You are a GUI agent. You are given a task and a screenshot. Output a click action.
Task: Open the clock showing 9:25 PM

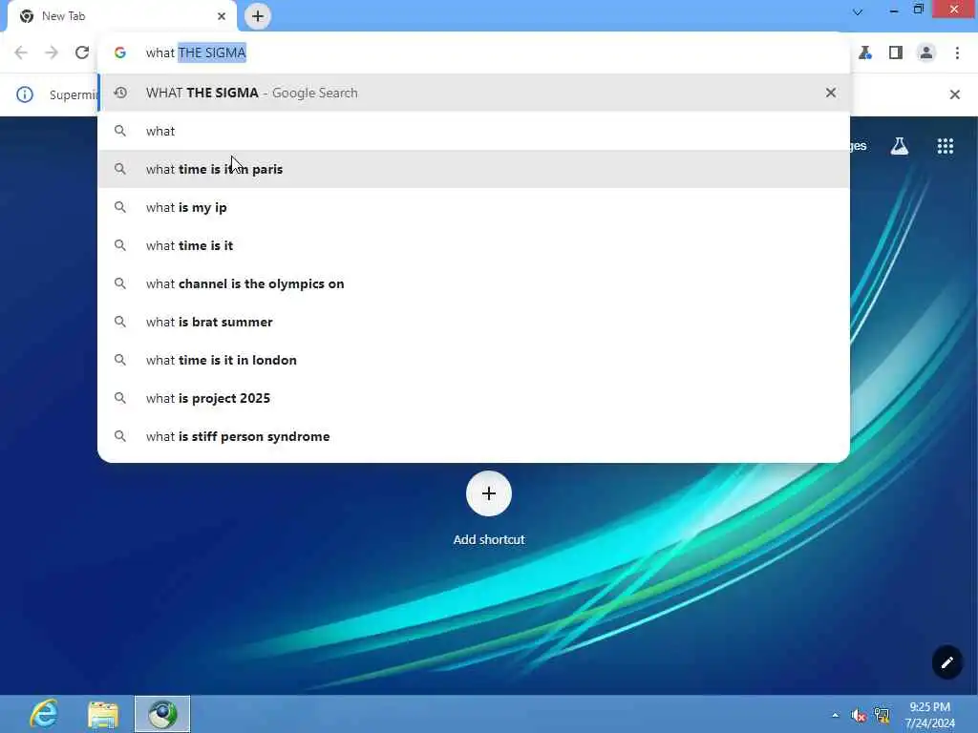coord(929,714)
